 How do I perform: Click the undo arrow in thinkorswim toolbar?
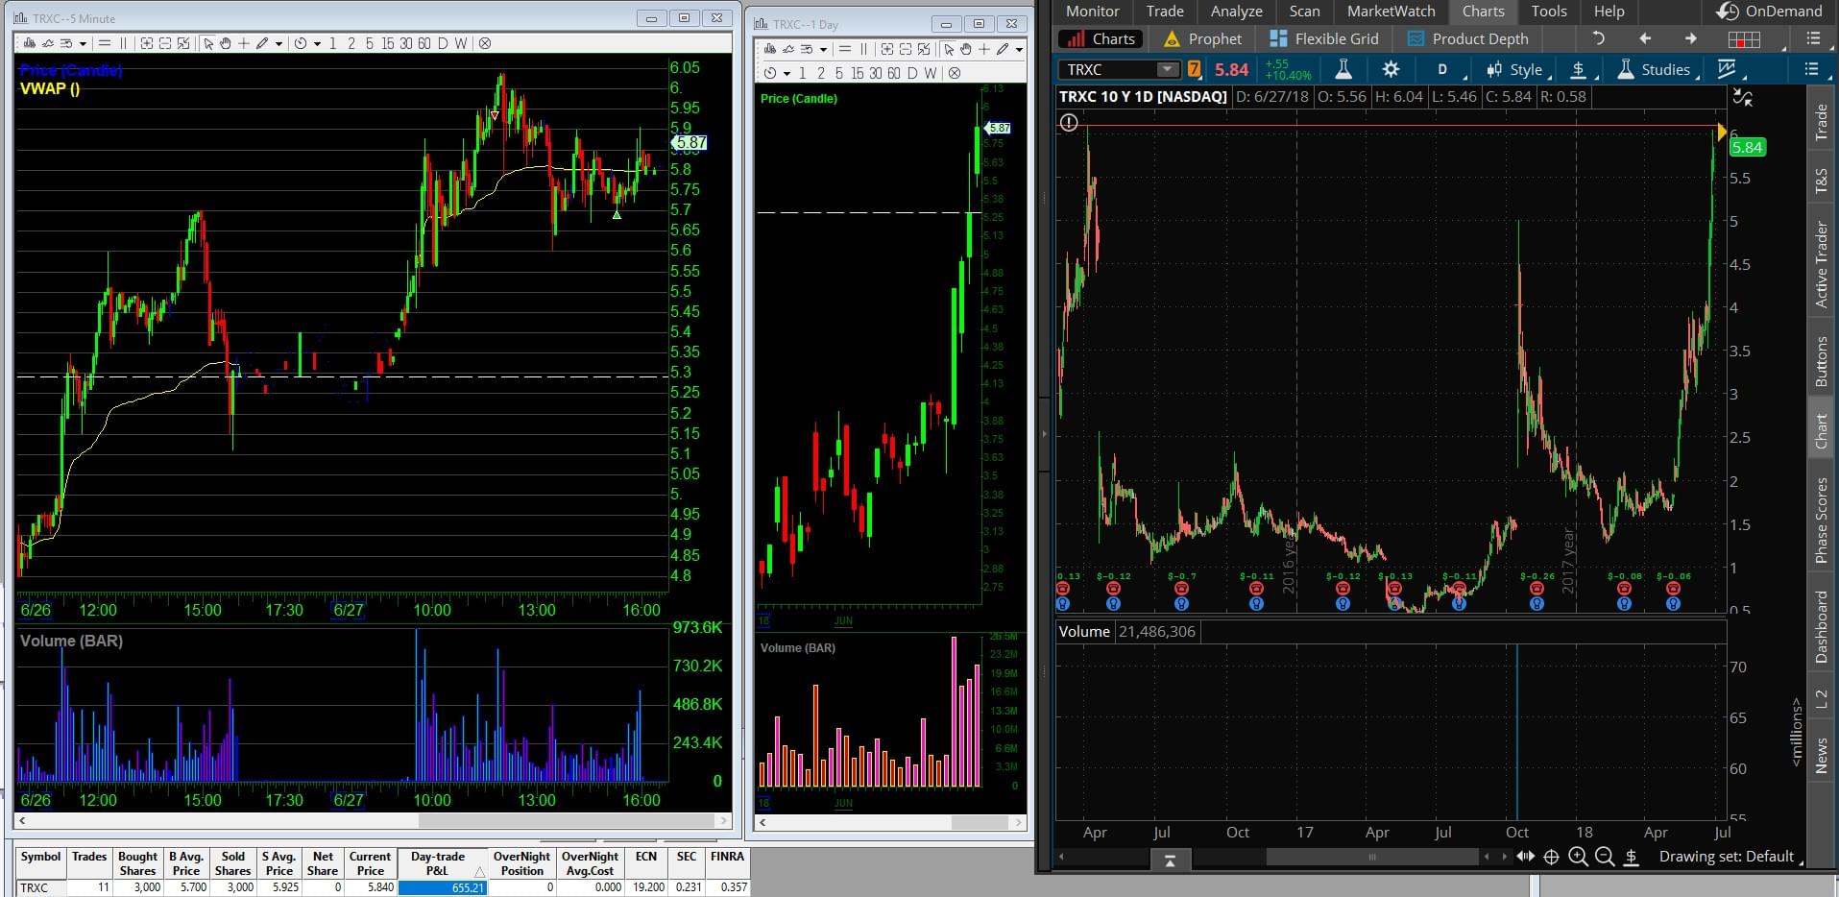[x=1599, y=38]
